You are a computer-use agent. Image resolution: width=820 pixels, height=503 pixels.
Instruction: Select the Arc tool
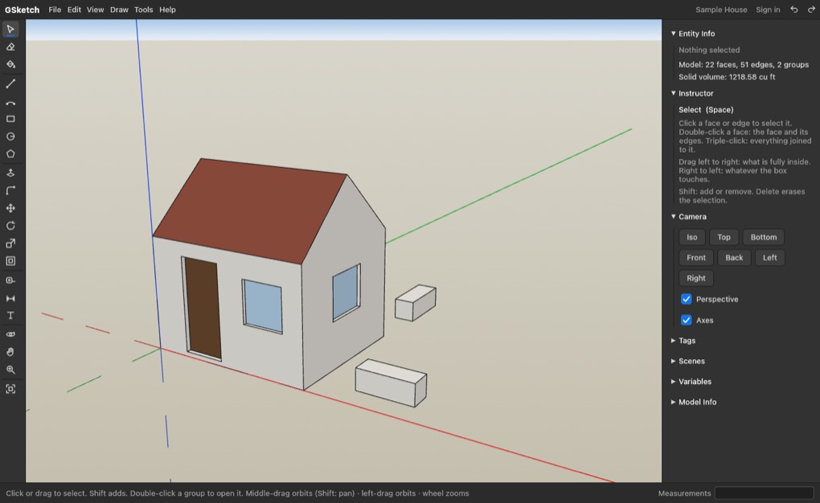(x=10, y=101)
